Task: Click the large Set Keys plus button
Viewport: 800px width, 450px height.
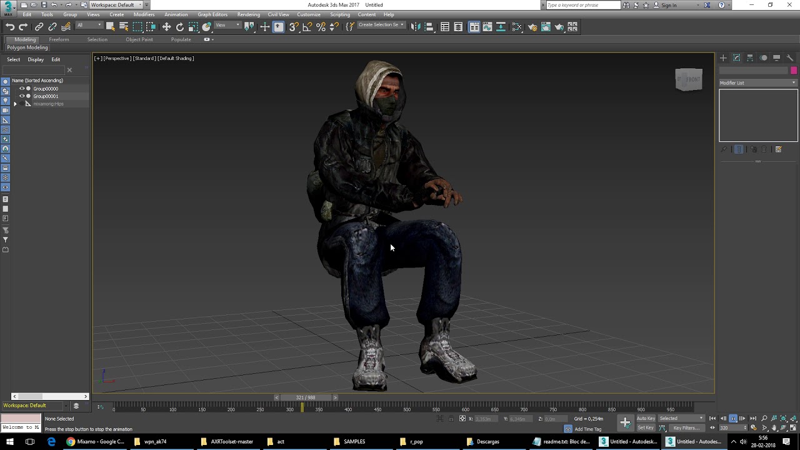Action: pos(625,423)
